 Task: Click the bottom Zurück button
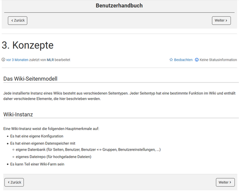click(x=14, y=182)
